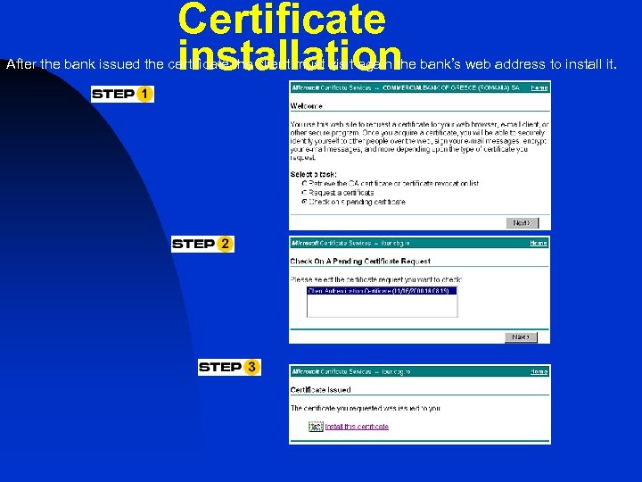The image size is (642, 482).
Task: Select 'Check on a pending certificate' option
Action: pyautogui.click(x=304, y=202)
